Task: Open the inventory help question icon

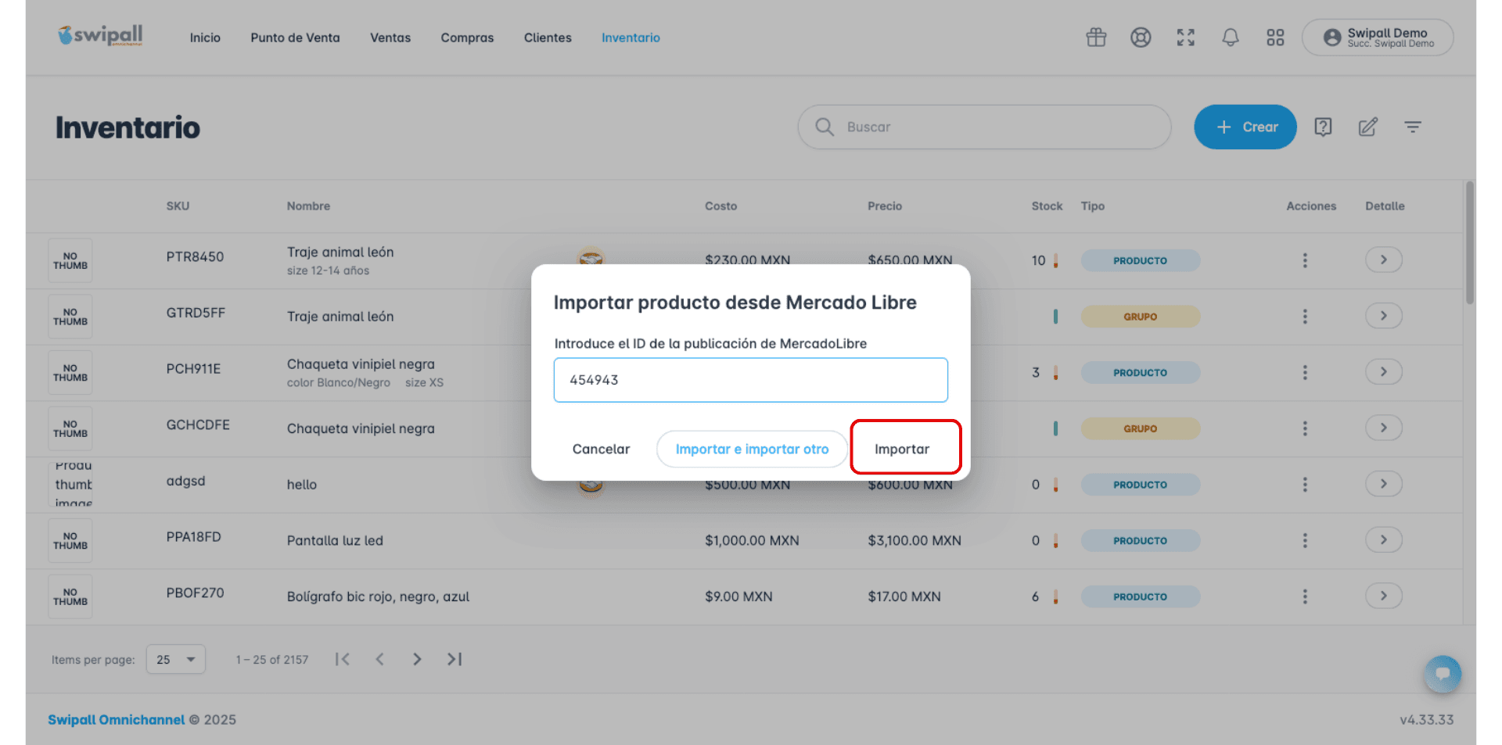Action: pyautogui.click(x=1323, y=127)
